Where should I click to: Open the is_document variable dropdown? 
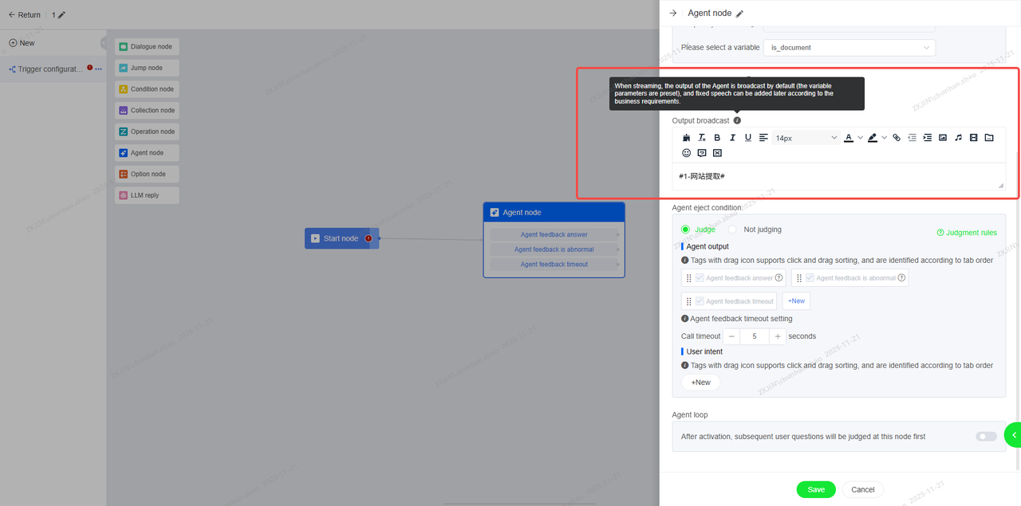click(849, 48)
